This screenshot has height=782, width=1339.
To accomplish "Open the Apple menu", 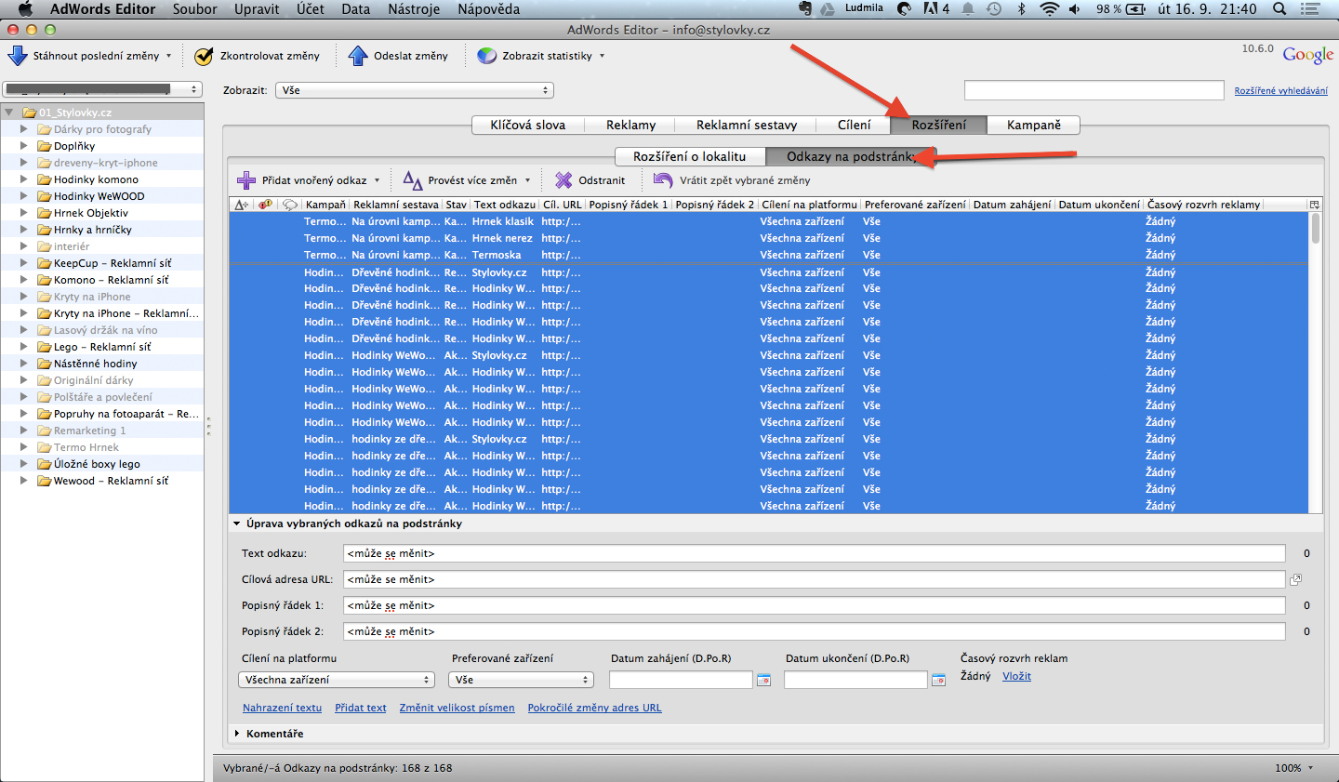I will 25,9.
